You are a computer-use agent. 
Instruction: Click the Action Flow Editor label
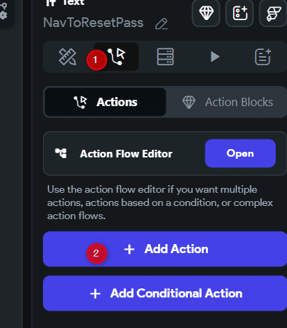[x=126, y=154]
